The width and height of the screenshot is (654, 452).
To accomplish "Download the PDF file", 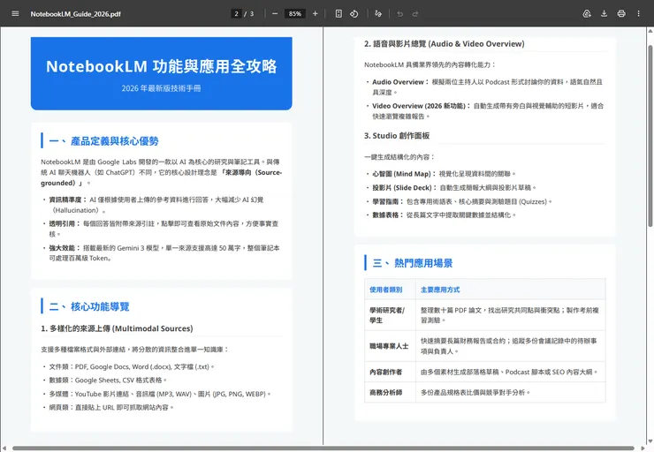I will (x=604, y=14).
